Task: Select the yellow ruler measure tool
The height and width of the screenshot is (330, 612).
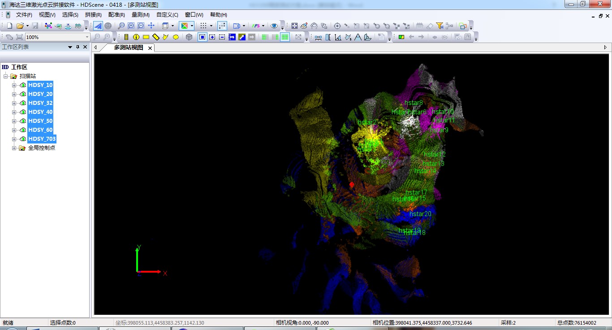Action: click(x=156, y=37)
